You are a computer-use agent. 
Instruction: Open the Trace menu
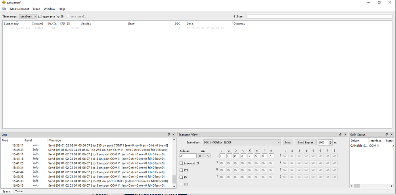36,9
